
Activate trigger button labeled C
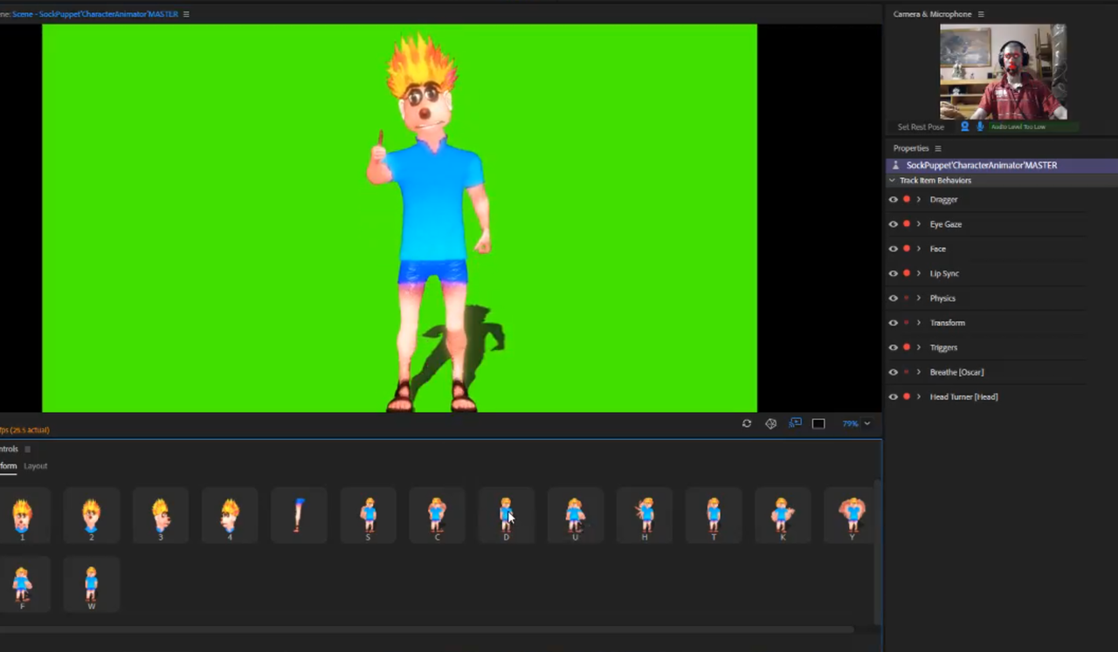tap(437, 516)
